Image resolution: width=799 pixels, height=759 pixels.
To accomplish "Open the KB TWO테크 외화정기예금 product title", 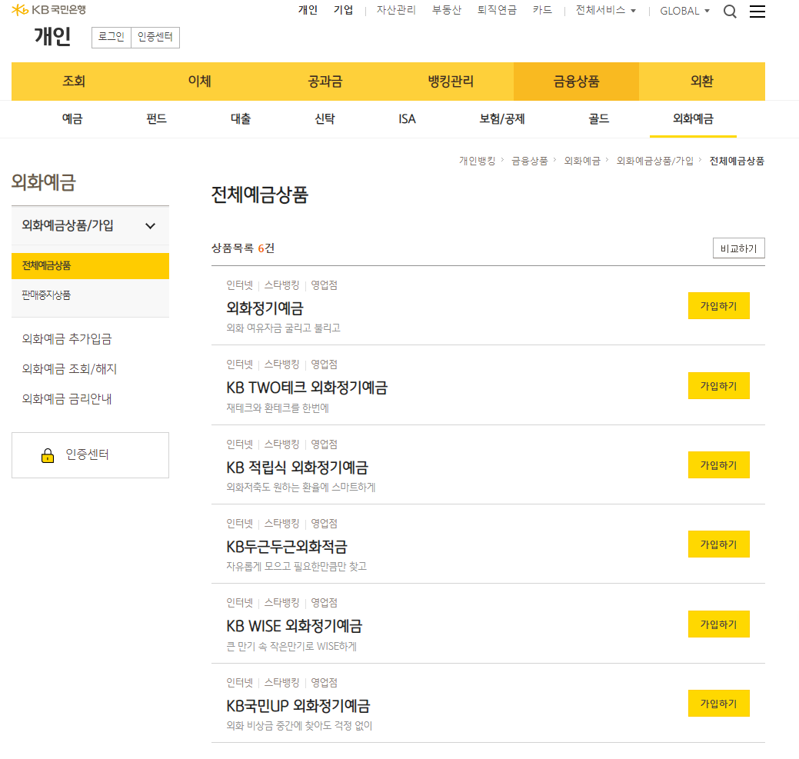I will [307, 388].
